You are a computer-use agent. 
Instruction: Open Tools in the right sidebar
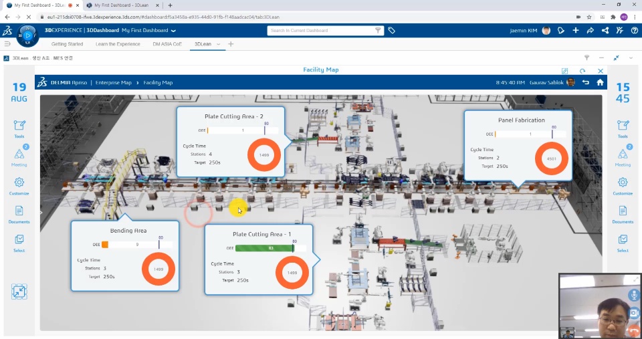tap(623, 129)
